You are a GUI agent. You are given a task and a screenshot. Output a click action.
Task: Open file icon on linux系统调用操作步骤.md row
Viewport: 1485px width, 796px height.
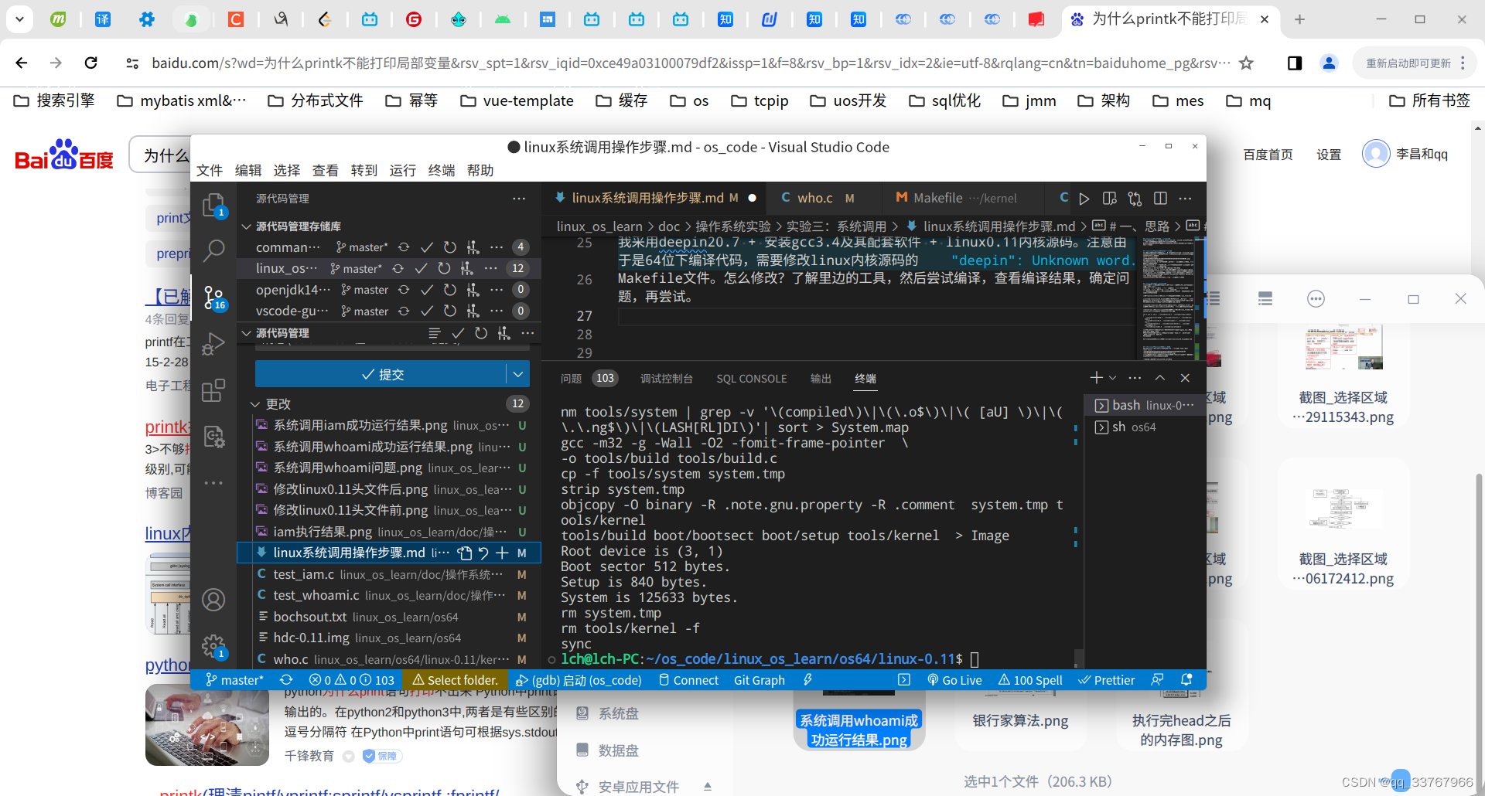coord(465,553)
